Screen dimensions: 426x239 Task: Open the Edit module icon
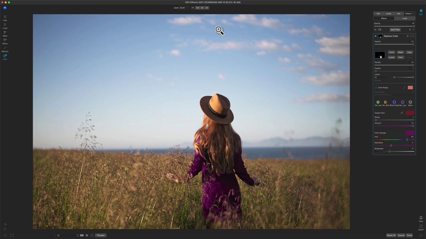[x=421, y=12]
